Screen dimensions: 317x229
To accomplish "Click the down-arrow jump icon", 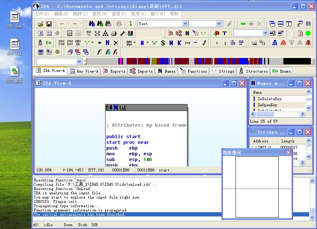I will click(131, 24).
